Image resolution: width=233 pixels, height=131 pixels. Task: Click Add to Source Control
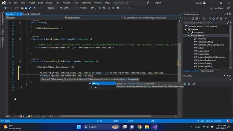[210, 121]
